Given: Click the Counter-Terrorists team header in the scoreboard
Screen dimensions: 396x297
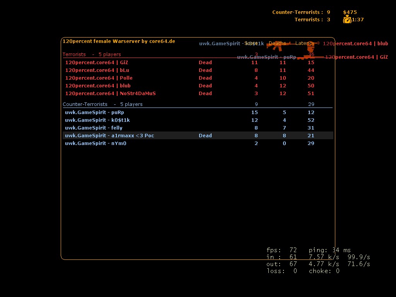Looking at the screenshot, I should click(85, 104).
